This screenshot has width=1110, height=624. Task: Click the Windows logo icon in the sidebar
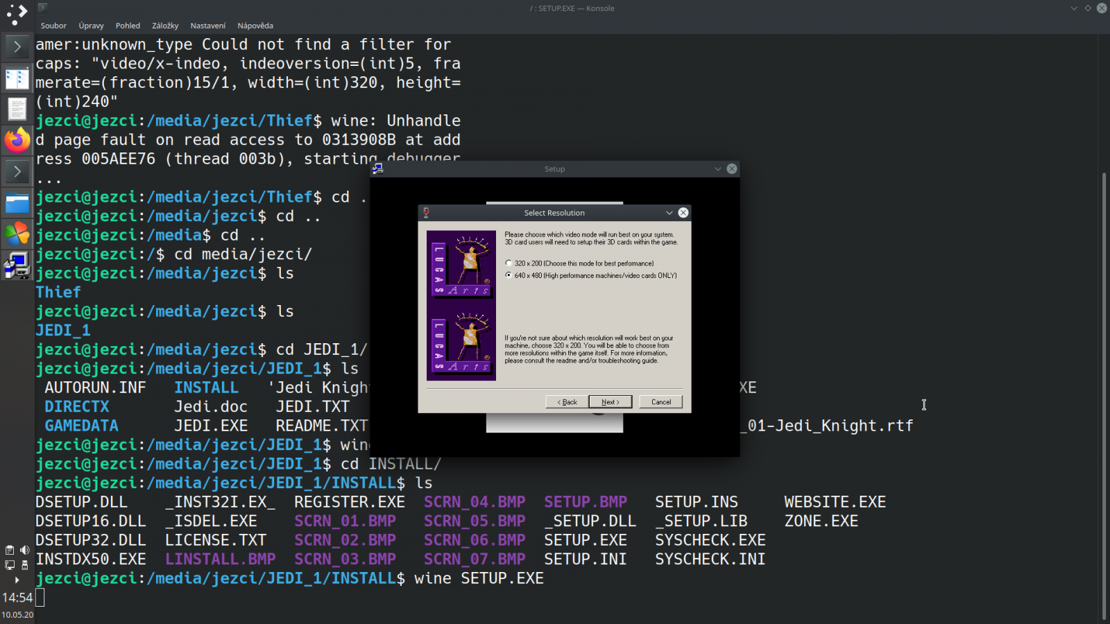click(17, 234)
